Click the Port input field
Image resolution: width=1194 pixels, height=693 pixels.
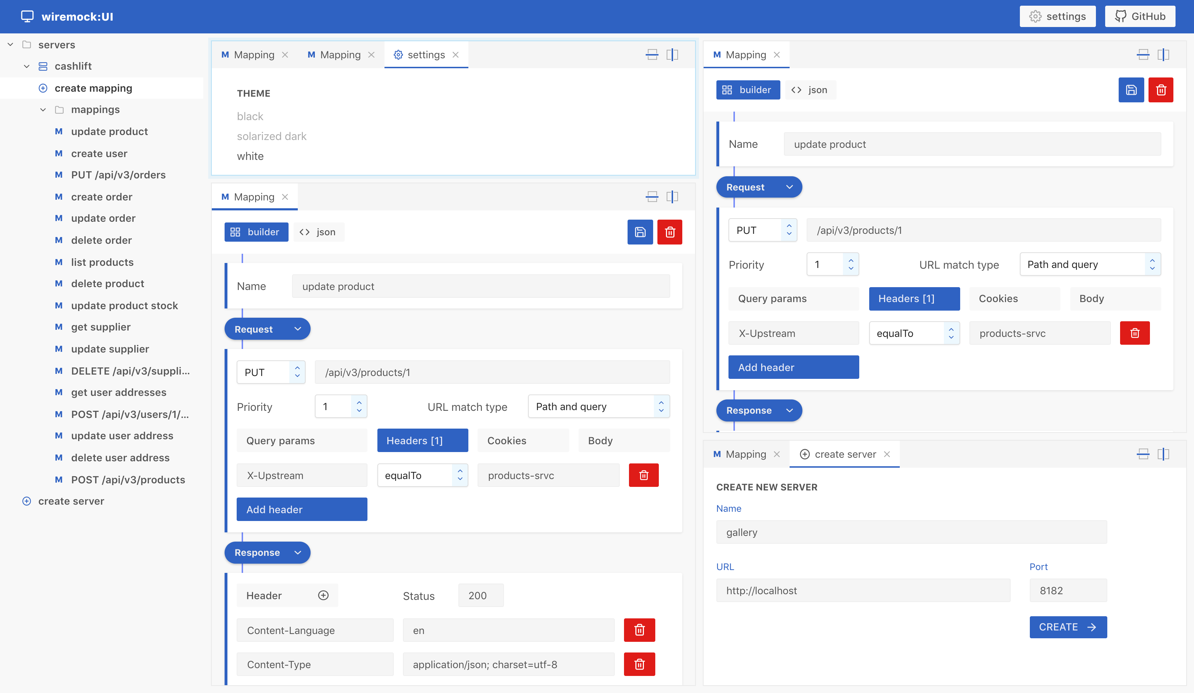pos(1067,590)
